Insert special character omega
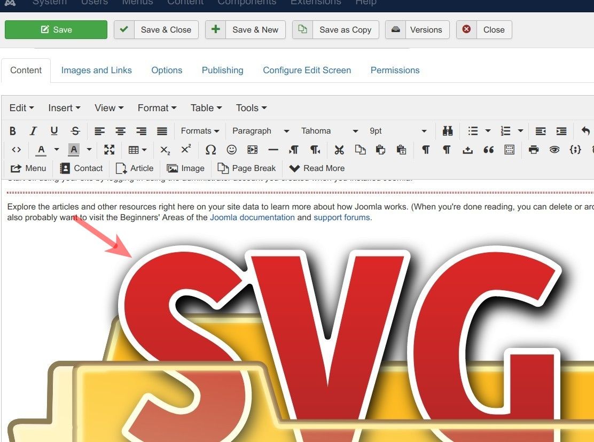 210,150
